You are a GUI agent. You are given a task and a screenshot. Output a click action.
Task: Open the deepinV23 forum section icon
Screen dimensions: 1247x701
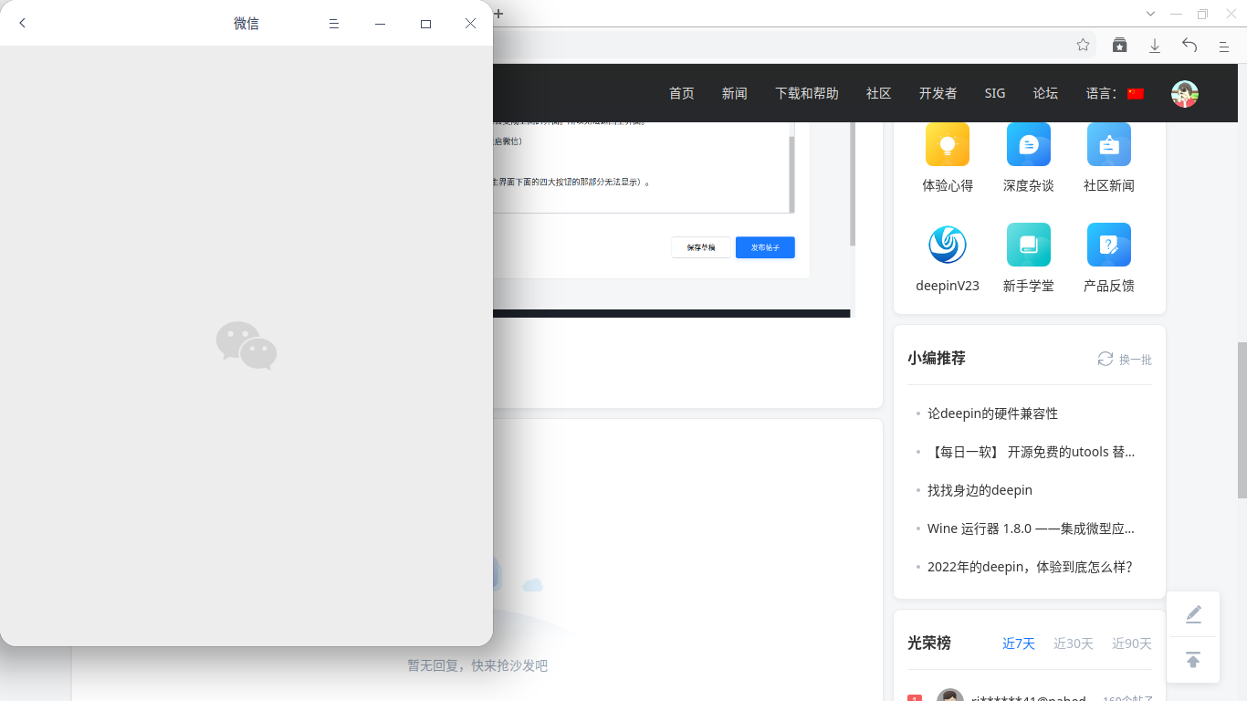point(948,245)
